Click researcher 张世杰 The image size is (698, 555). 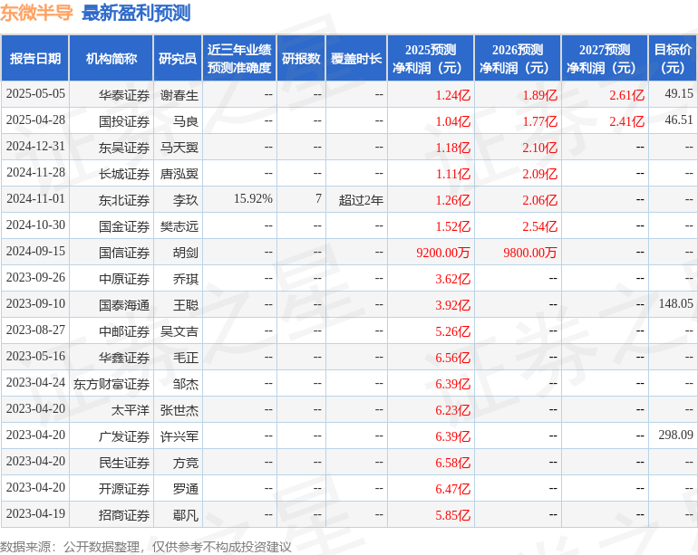tap(179, 410)
